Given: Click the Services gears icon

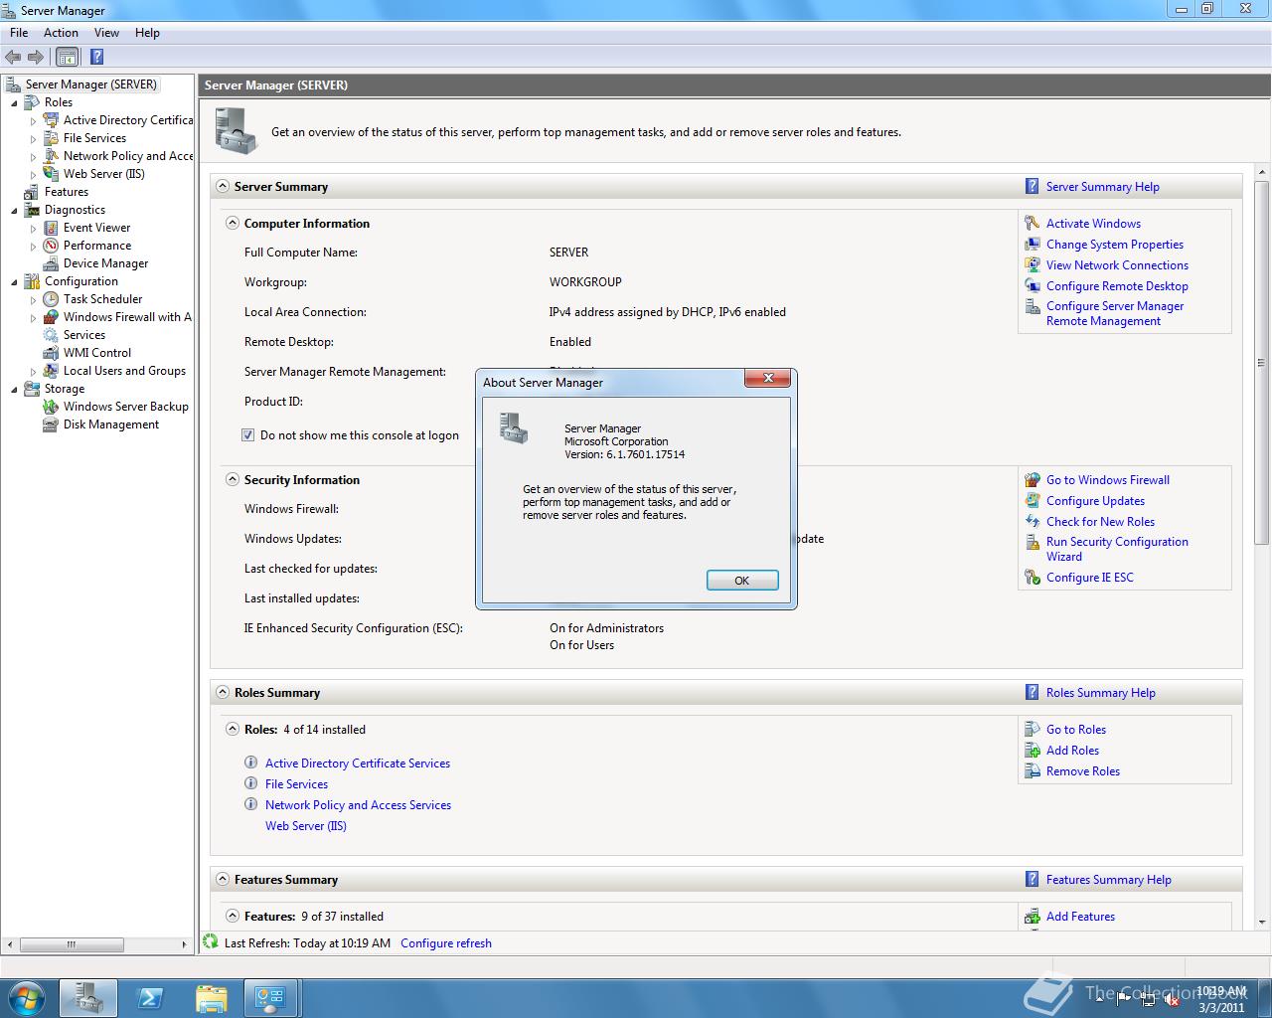Looking at the screenshot, I should tap(51, 335).
